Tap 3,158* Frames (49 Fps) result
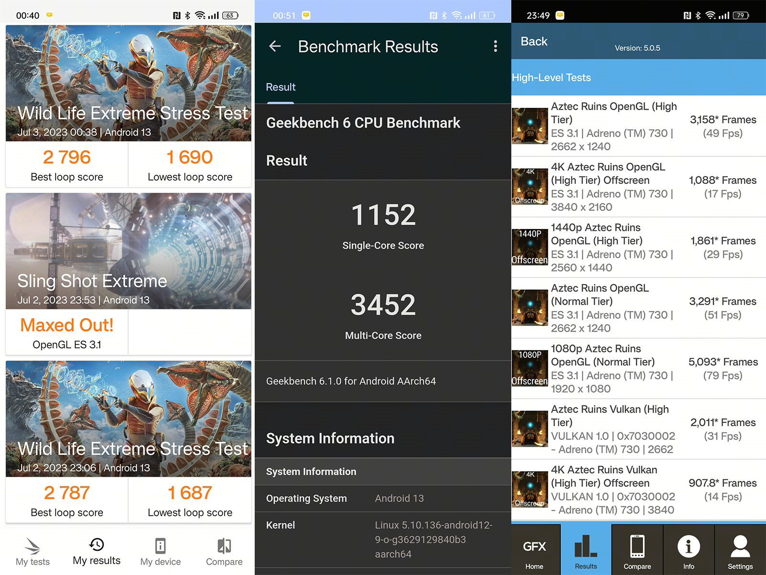 [723, 126]
